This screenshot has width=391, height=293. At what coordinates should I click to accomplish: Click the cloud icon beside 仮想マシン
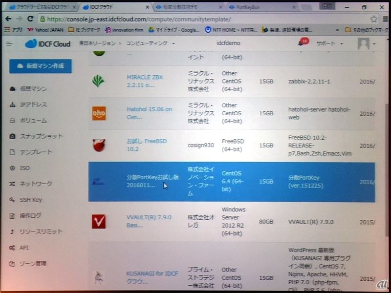tap(12, 89)
